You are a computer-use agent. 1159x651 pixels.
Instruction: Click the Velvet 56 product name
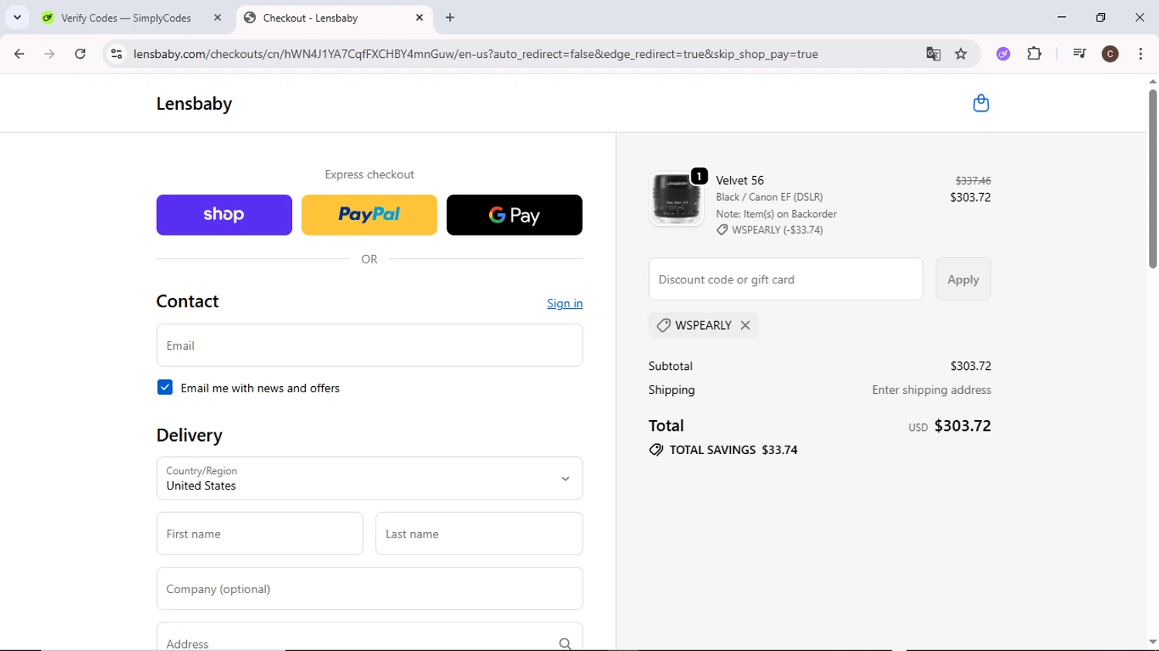tap(739, 180)
